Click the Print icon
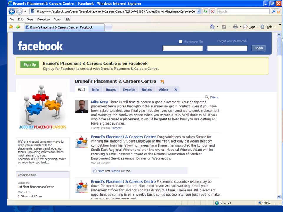This screenshot has width=283, height=212. coord(235,27)
